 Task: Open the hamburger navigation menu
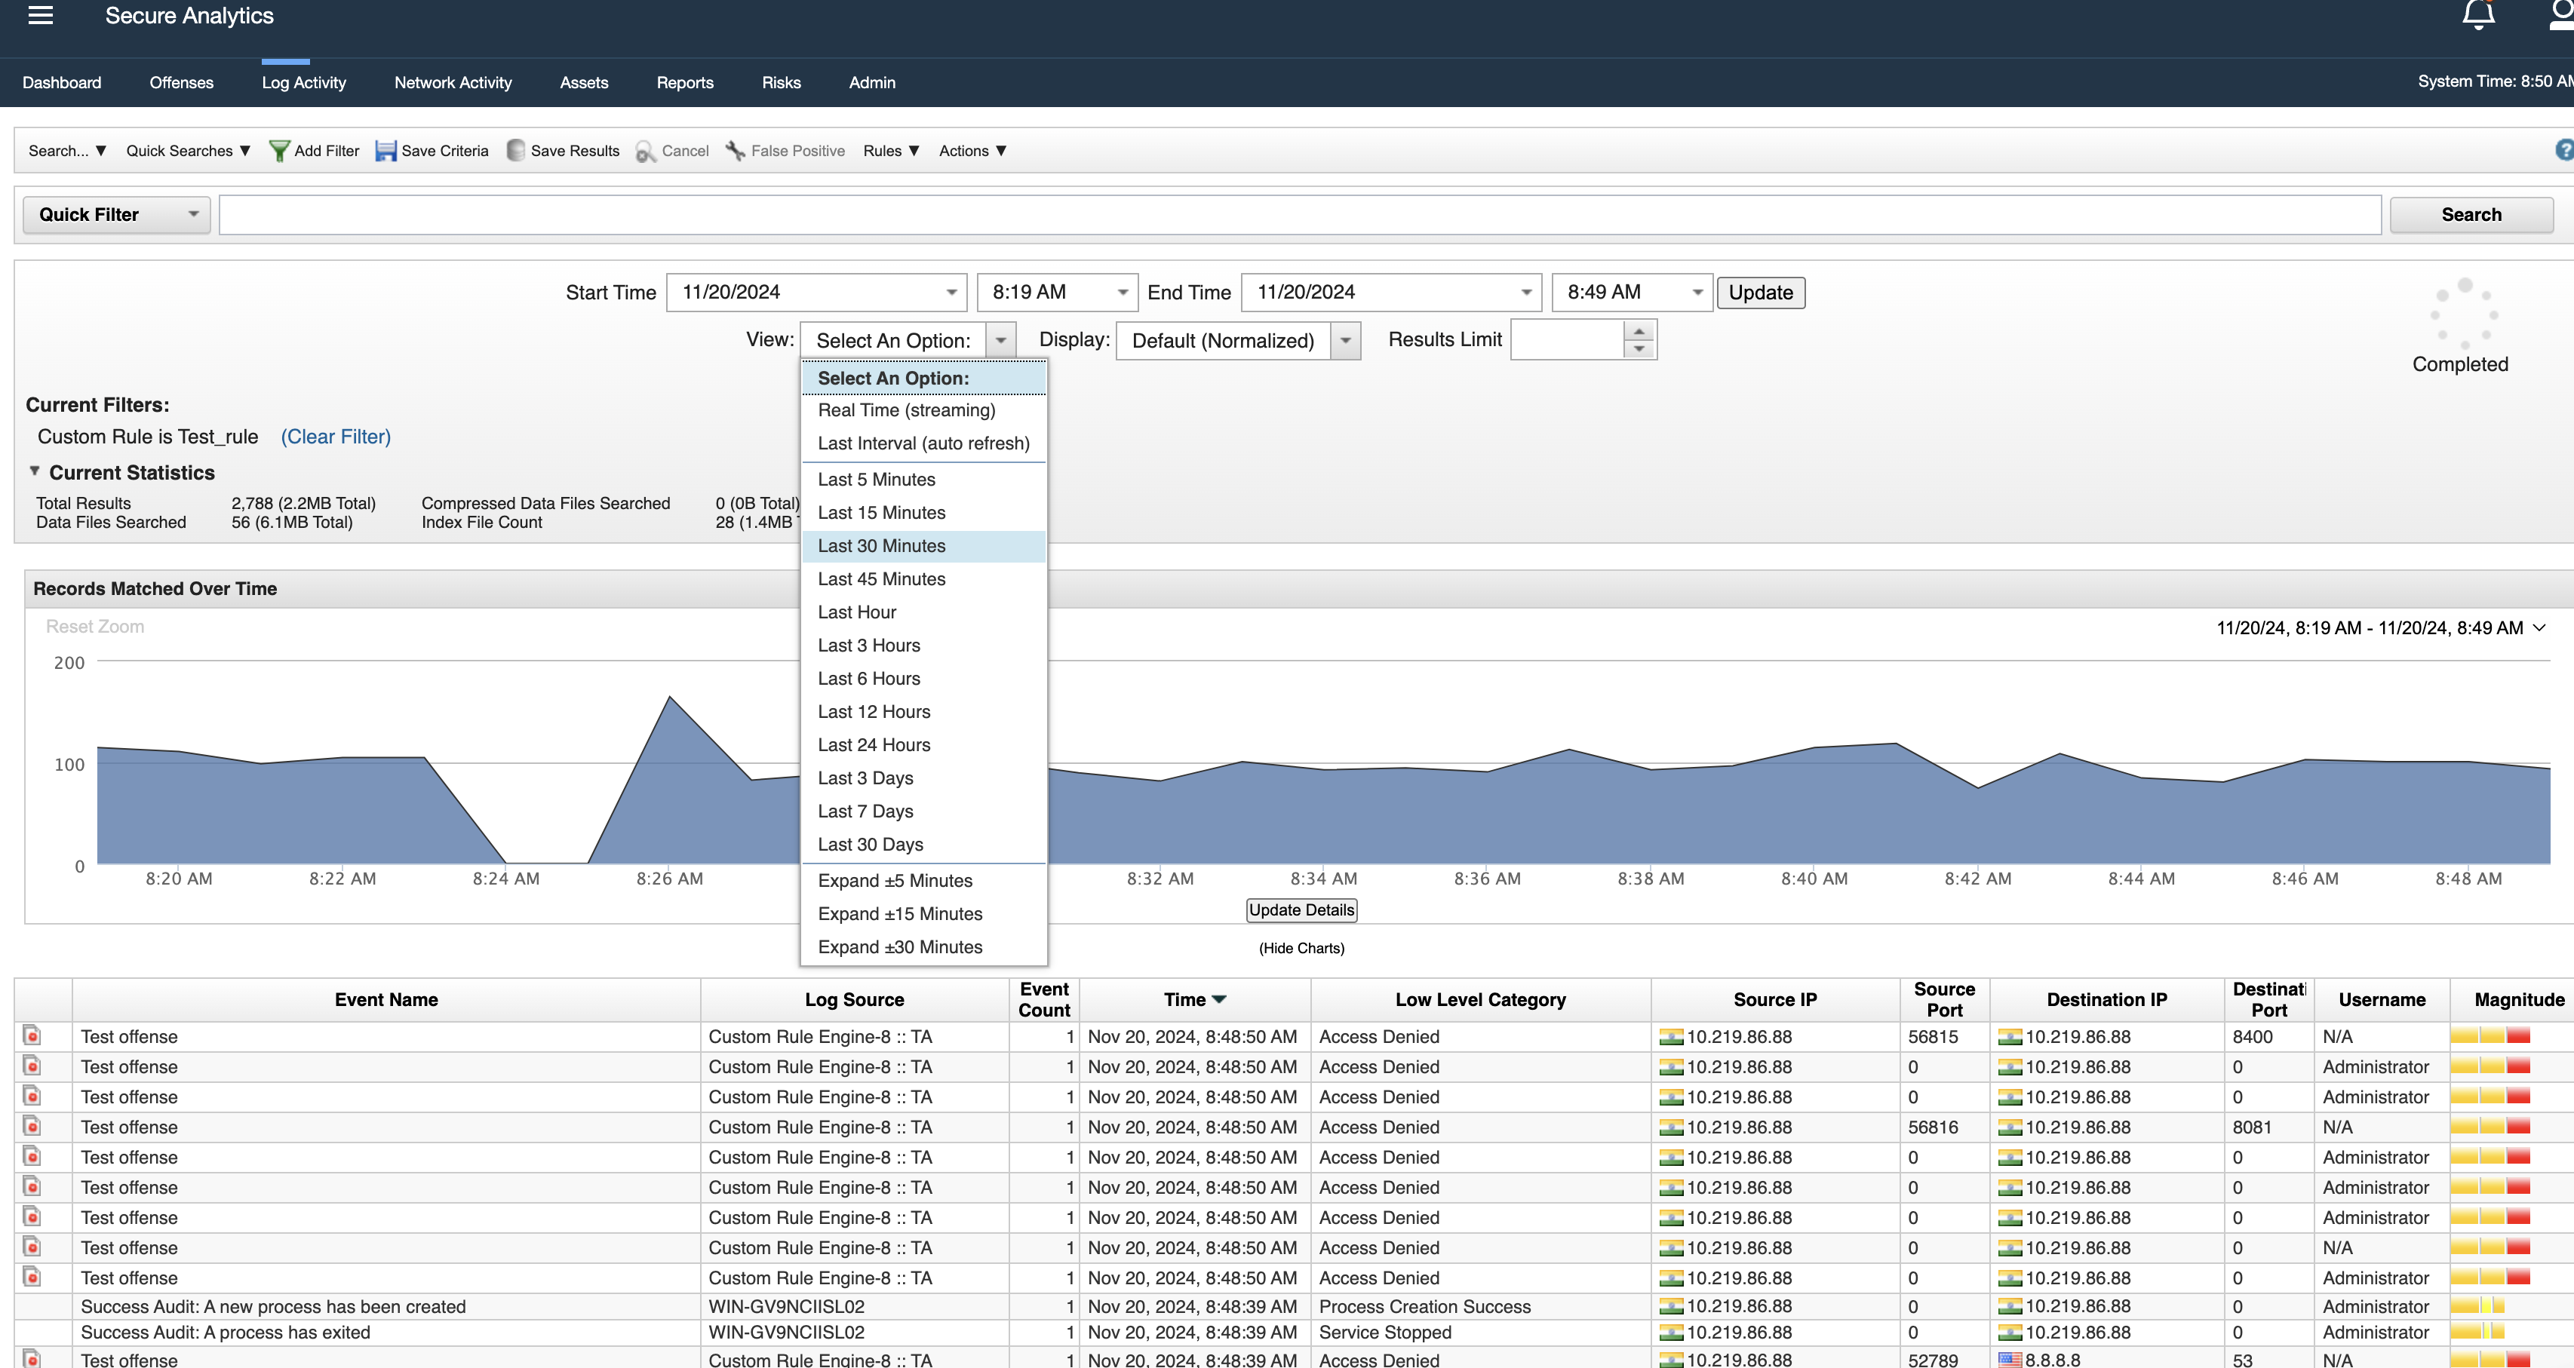(40, 15)
